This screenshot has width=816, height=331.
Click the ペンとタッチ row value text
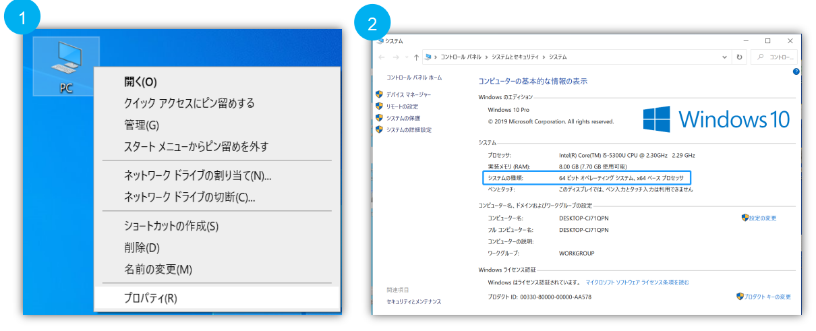(x=626, y=189)
